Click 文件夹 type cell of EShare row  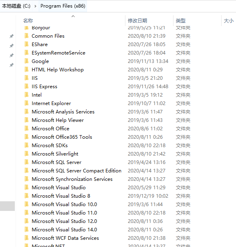(183, 45)
